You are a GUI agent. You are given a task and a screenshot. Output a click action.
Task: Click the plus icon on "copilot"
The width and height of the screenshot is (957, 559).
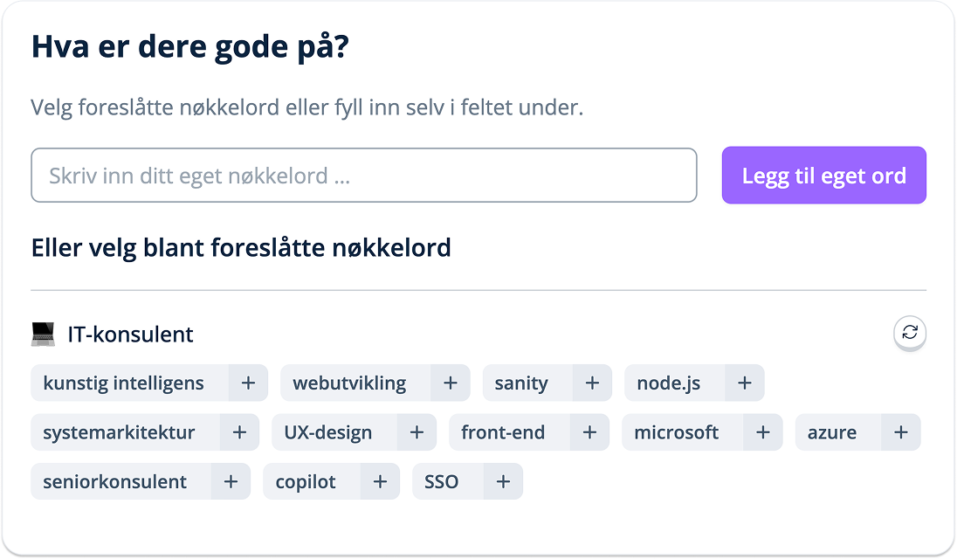tap(380, 481)
